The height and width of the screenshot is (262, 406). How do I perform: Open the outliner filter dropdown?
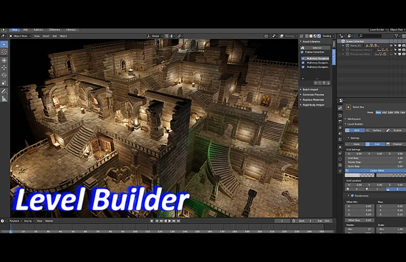pyautogui.click(x=397, y=36)
